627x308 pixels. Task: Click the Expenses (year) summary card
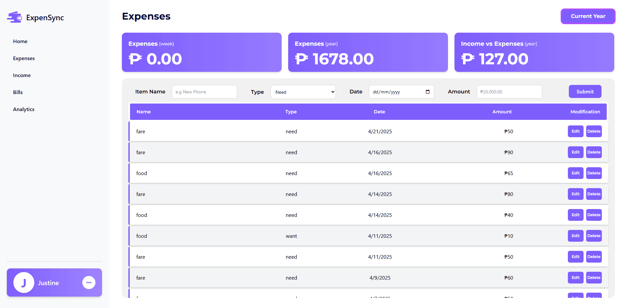[368, 52]
